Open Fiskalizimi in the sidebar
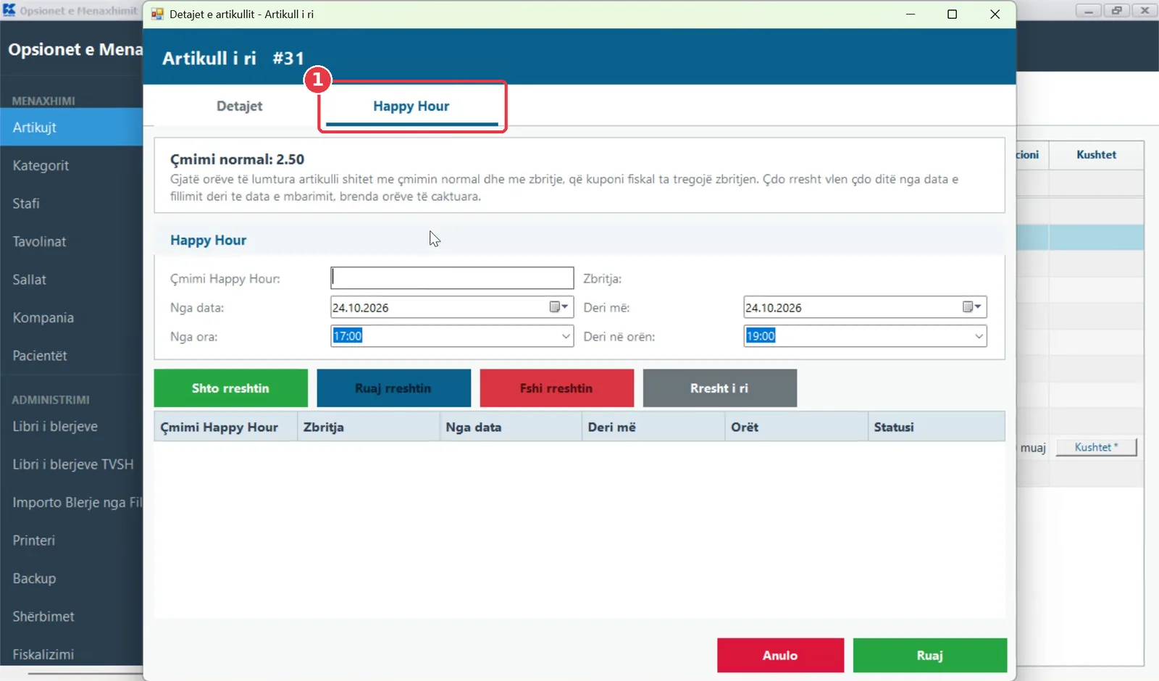Screen dimensions: 1159x681 72,654
